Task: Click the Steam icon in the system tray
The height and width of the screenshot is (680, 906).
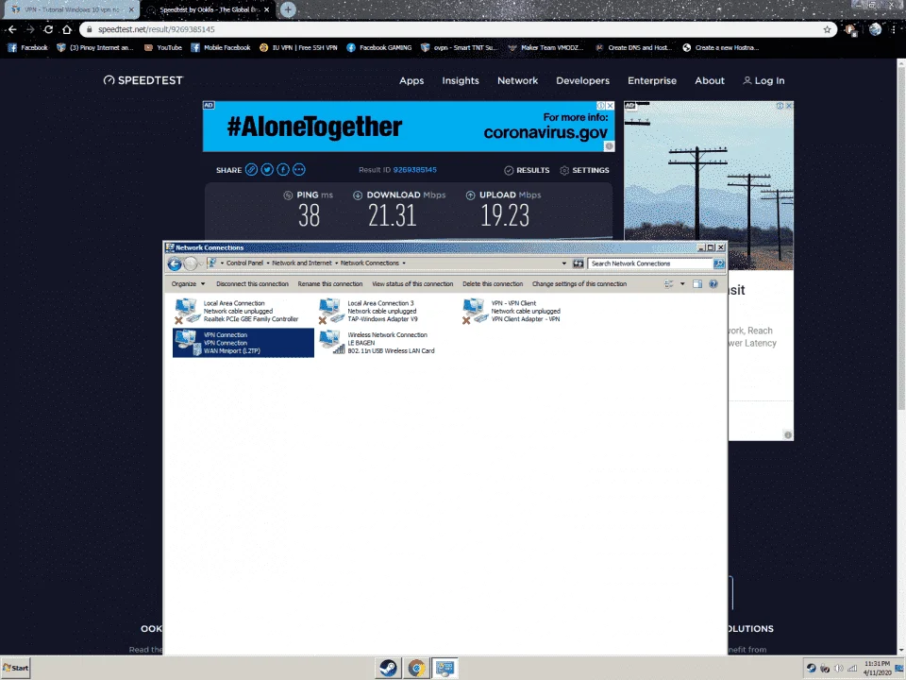Action: [x=812, y=669]
